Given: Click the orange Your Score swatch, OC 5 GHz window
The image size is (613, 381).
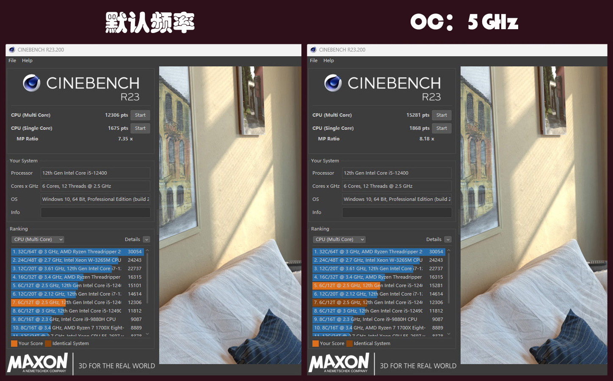Looking at the screenshot, I should (x=315, y=343).
